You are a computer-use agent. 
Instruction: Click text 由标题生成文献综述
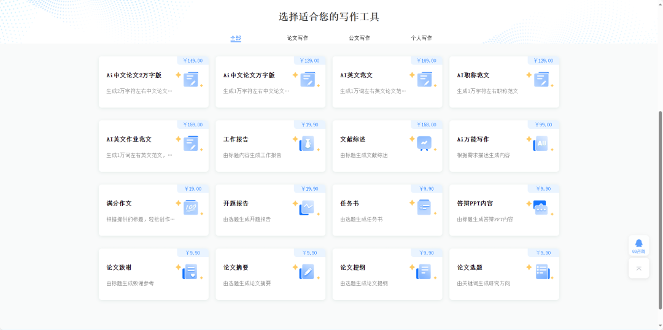363,156
